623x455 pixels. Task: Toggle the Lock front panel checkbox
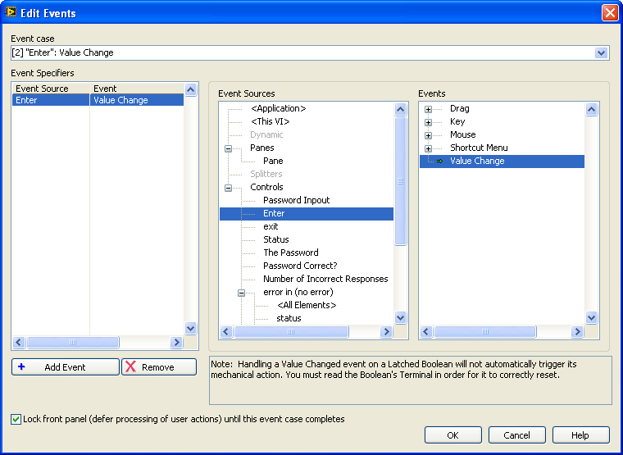16,419
